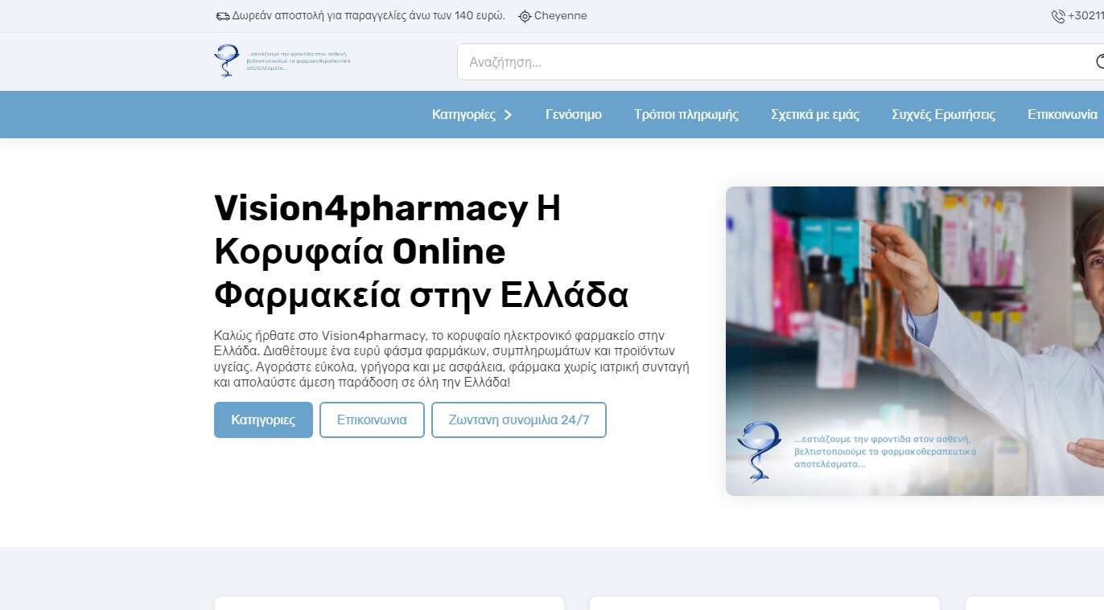
Task: Expand the Κατηγορίες menu chevron
Action: 508,115
